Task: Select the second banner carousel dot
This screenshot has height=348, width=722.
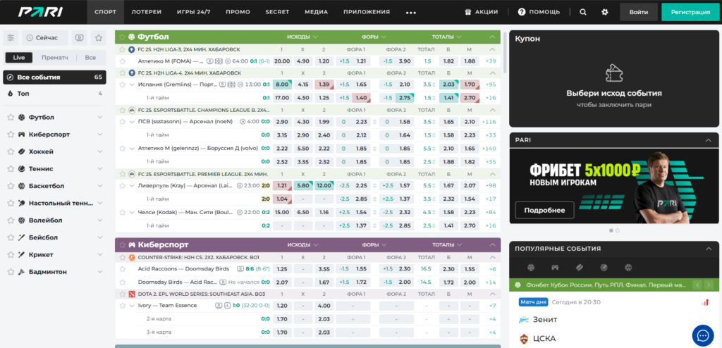Action: pos(617,230)
